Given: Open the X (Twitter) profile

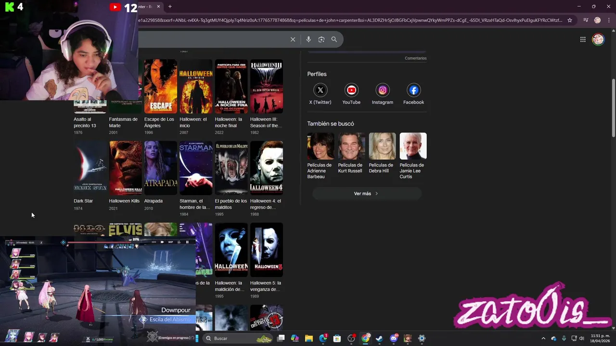Looking at the screenshot, I should click(320, 94).
